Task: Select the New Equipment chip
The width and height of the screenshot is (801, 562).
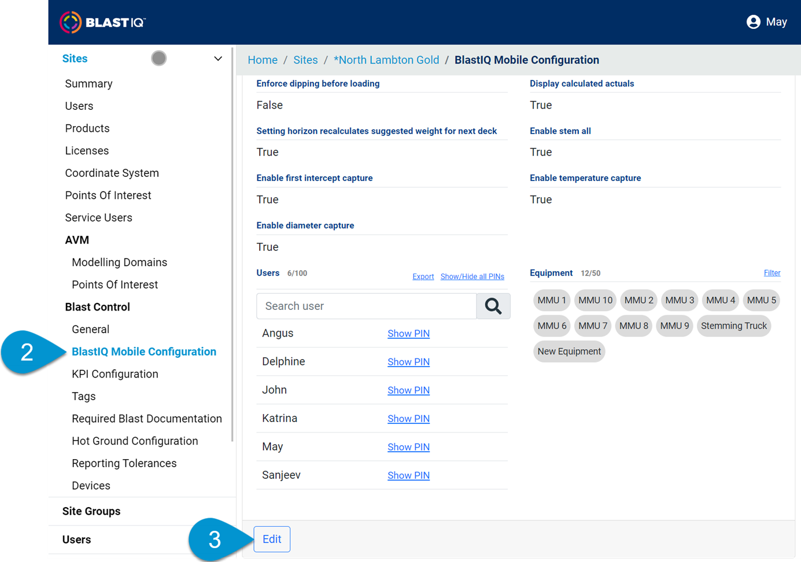Action: tap(569, 351)
